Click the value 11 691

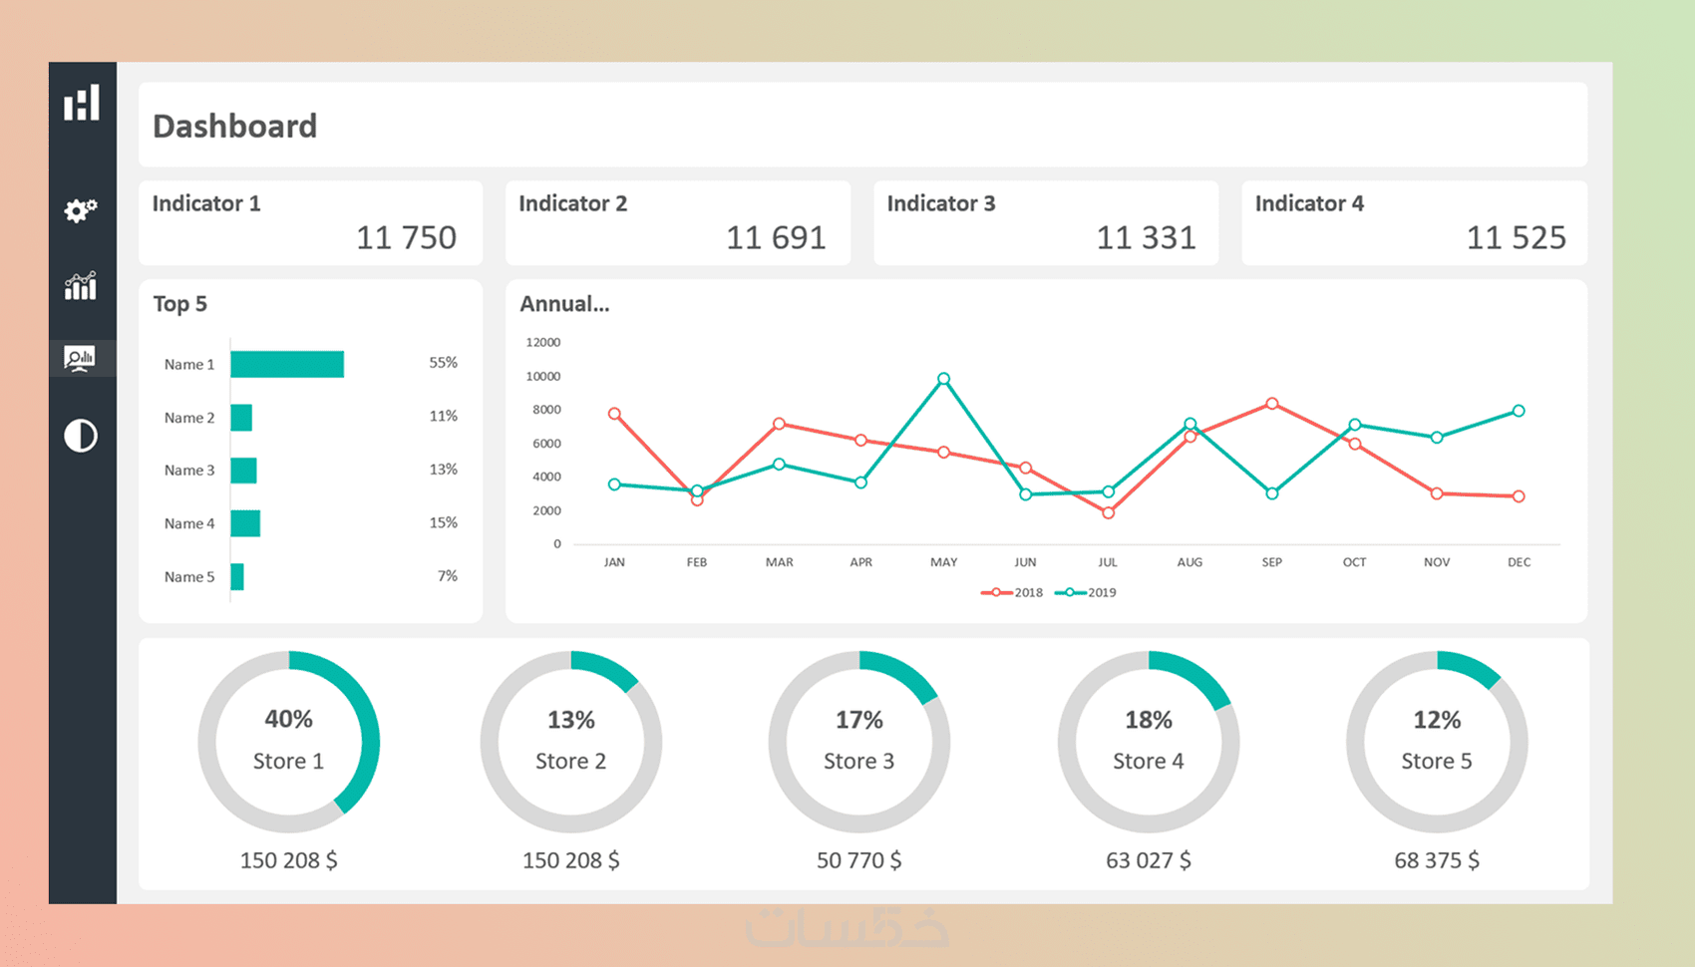pyautogui.click(x=776, y=237)
